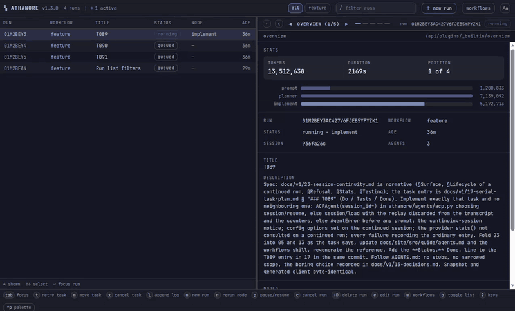Click the c cancel run shortcut
This screenshot has width=515, height=311.
click(310, 295)
